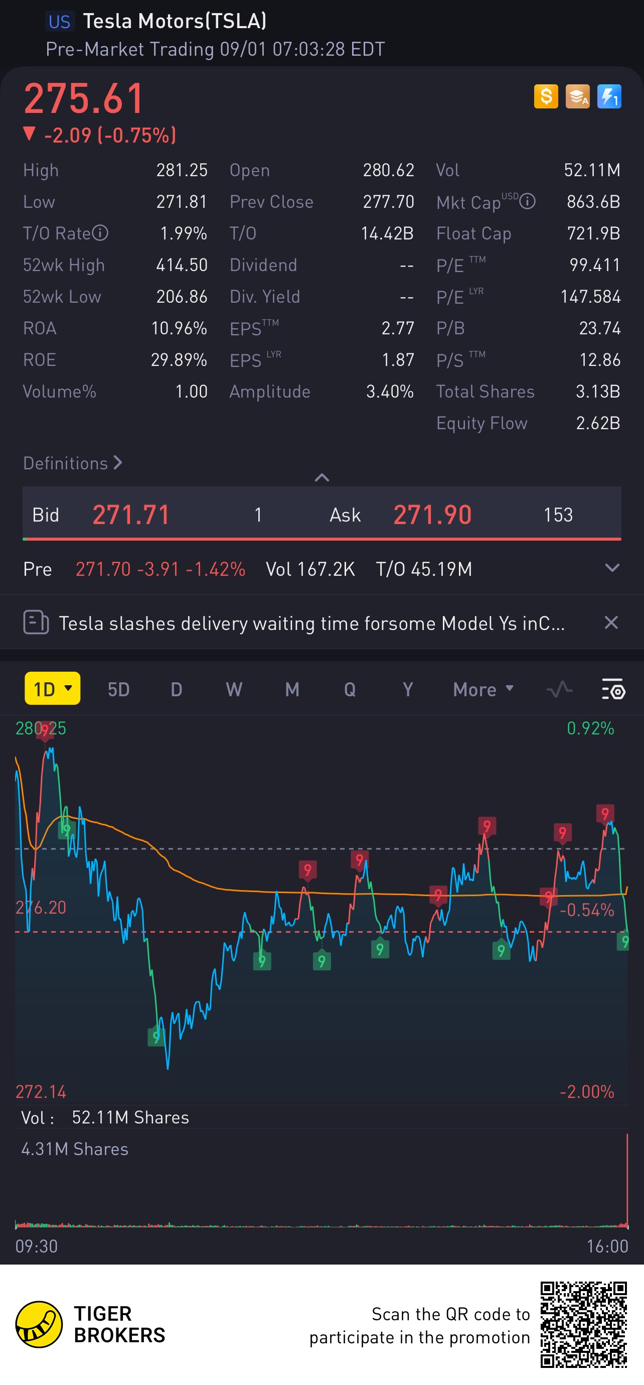644x1385 pixels.
Task: Open the Definitions page
Action: [73, 463]
